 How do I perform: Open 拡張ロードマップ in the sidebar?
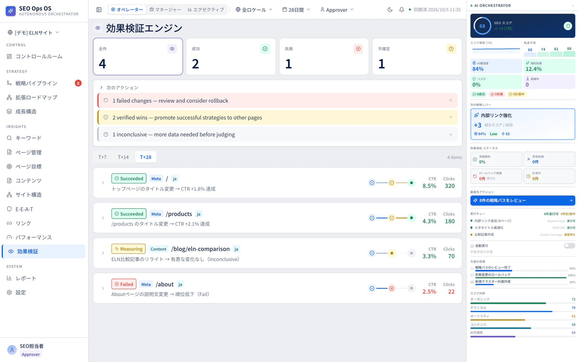click(x=43, y=98)
